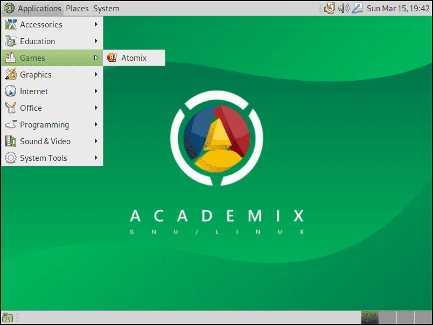This screenshot has height=325, width=433.
Task: Expand the Office submenu arrow
Action: [96, 108]
